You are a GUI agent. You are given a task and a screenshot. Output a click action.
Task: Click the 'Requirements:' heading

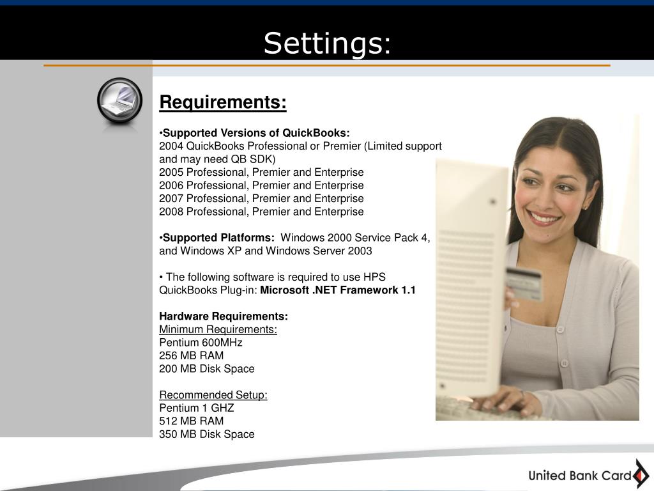click(x=223, y=102)
